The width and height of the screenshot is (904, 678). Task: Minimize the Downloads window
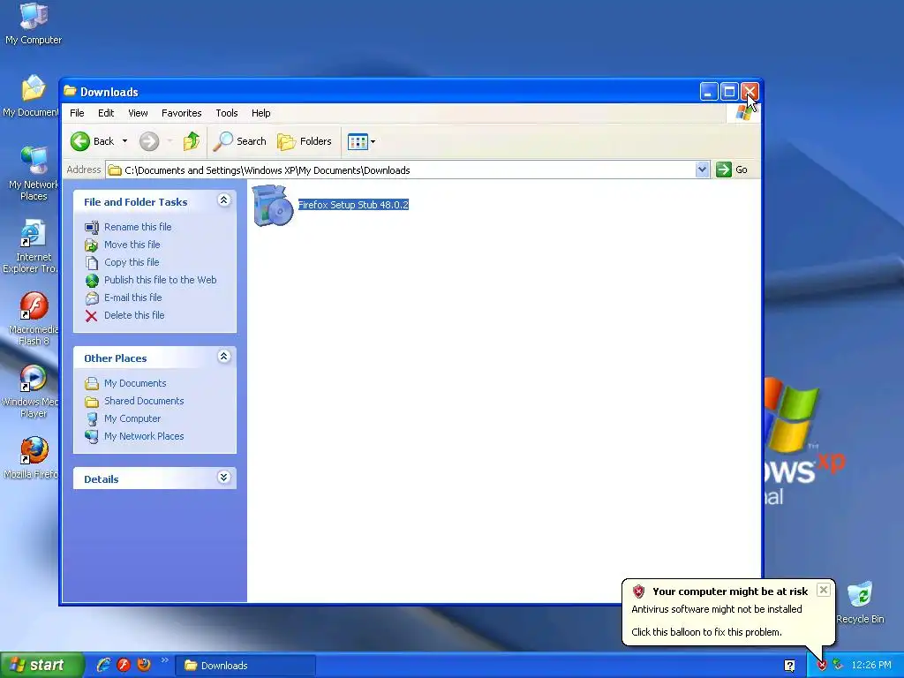[x=709, y=92]
